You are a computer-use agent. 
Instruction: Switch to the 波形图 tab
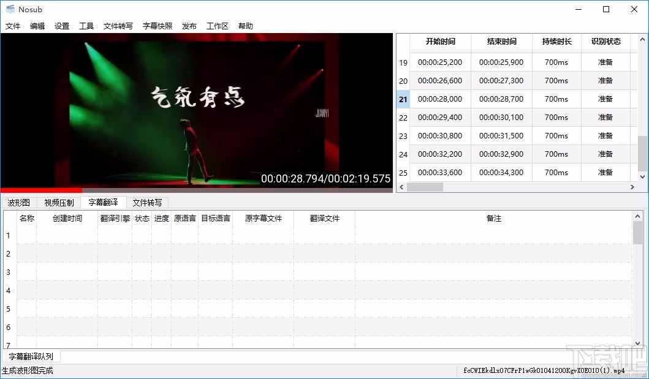[19, 203]
